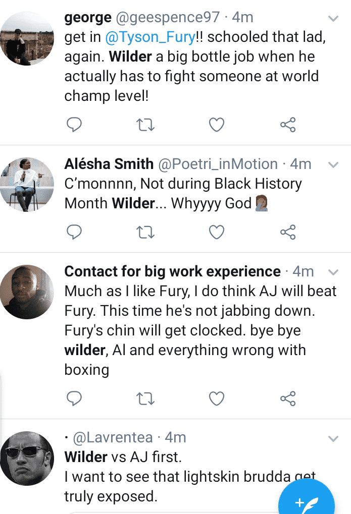351x514 pixels.
Task: Open the @Tyson_Fury mention link
Action: pyautogui.click(x=151, y=37)
